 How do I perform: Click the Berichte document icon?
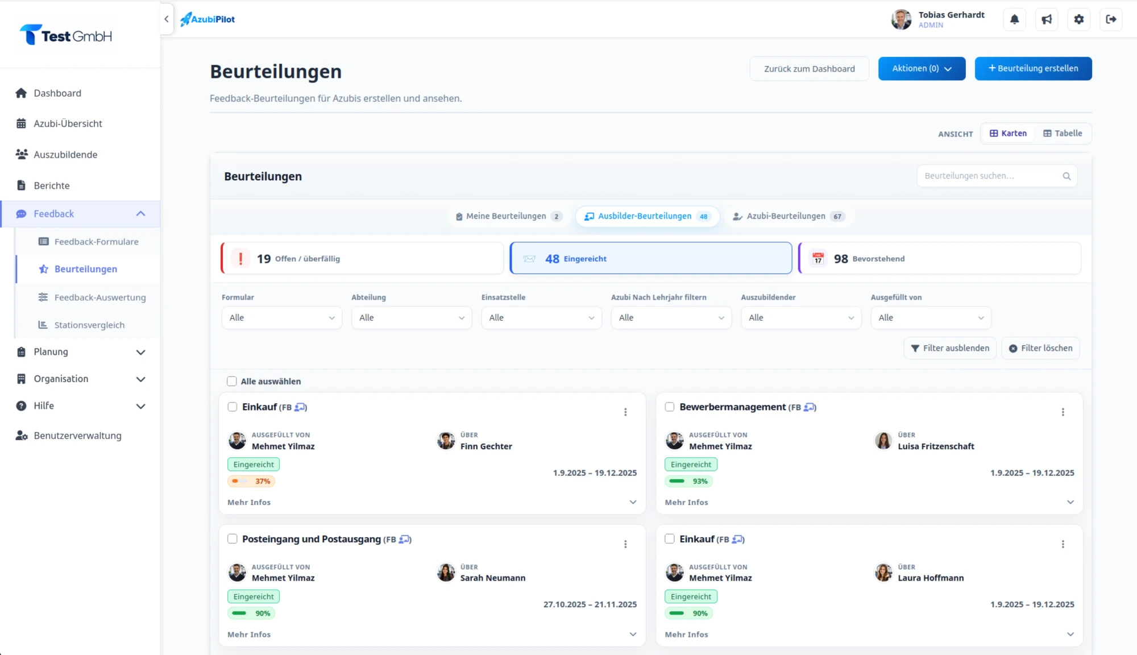[21, 185]
